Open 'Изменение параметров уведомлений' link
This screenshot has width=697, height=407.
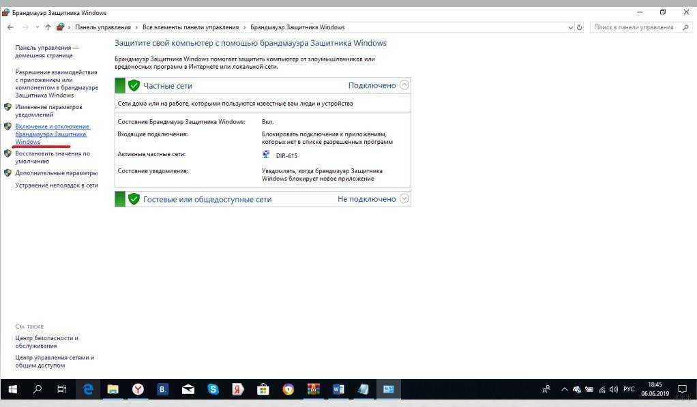coord(48,110)
